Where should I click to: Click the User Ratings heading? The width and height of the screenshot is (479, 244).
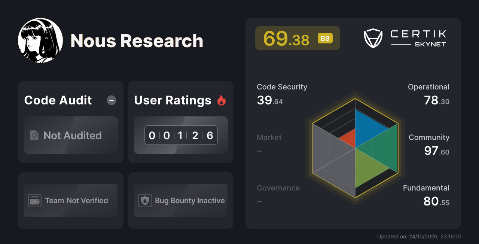point(173,100)
